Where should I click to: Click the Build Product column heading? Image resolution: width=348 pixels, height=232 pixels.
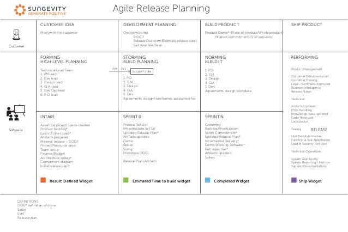point(222,25)
